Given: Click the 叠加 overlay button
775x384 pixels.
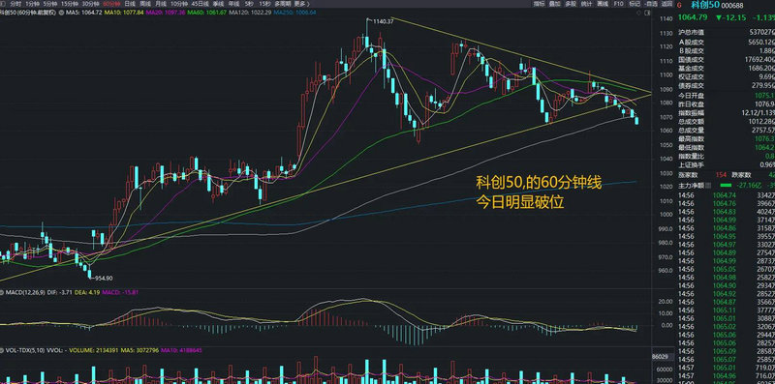Looking at the screenshot, I should (x=554, y=4).
